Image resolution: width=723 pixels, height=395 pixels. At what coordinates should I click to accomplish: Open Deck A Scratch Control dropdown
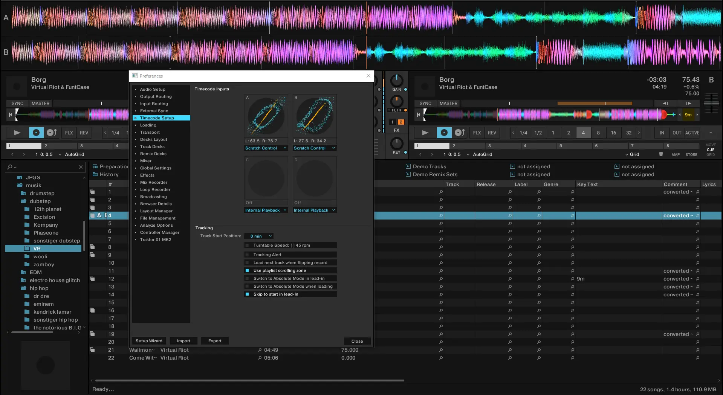[x=266, y=148]
